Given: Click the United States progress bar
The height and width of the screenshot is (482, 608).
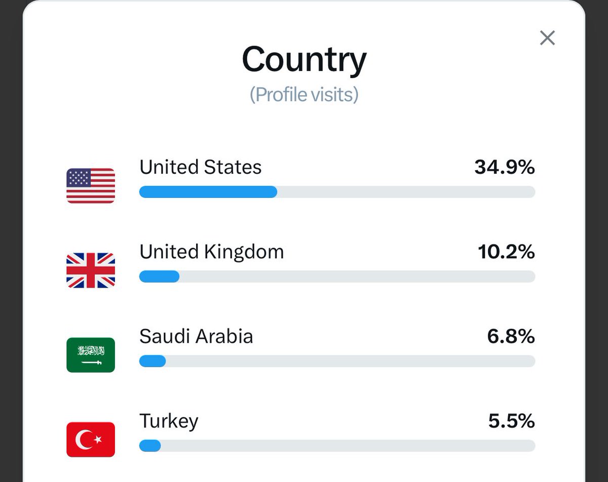Looking at the screenshot, I should point(337,192).
